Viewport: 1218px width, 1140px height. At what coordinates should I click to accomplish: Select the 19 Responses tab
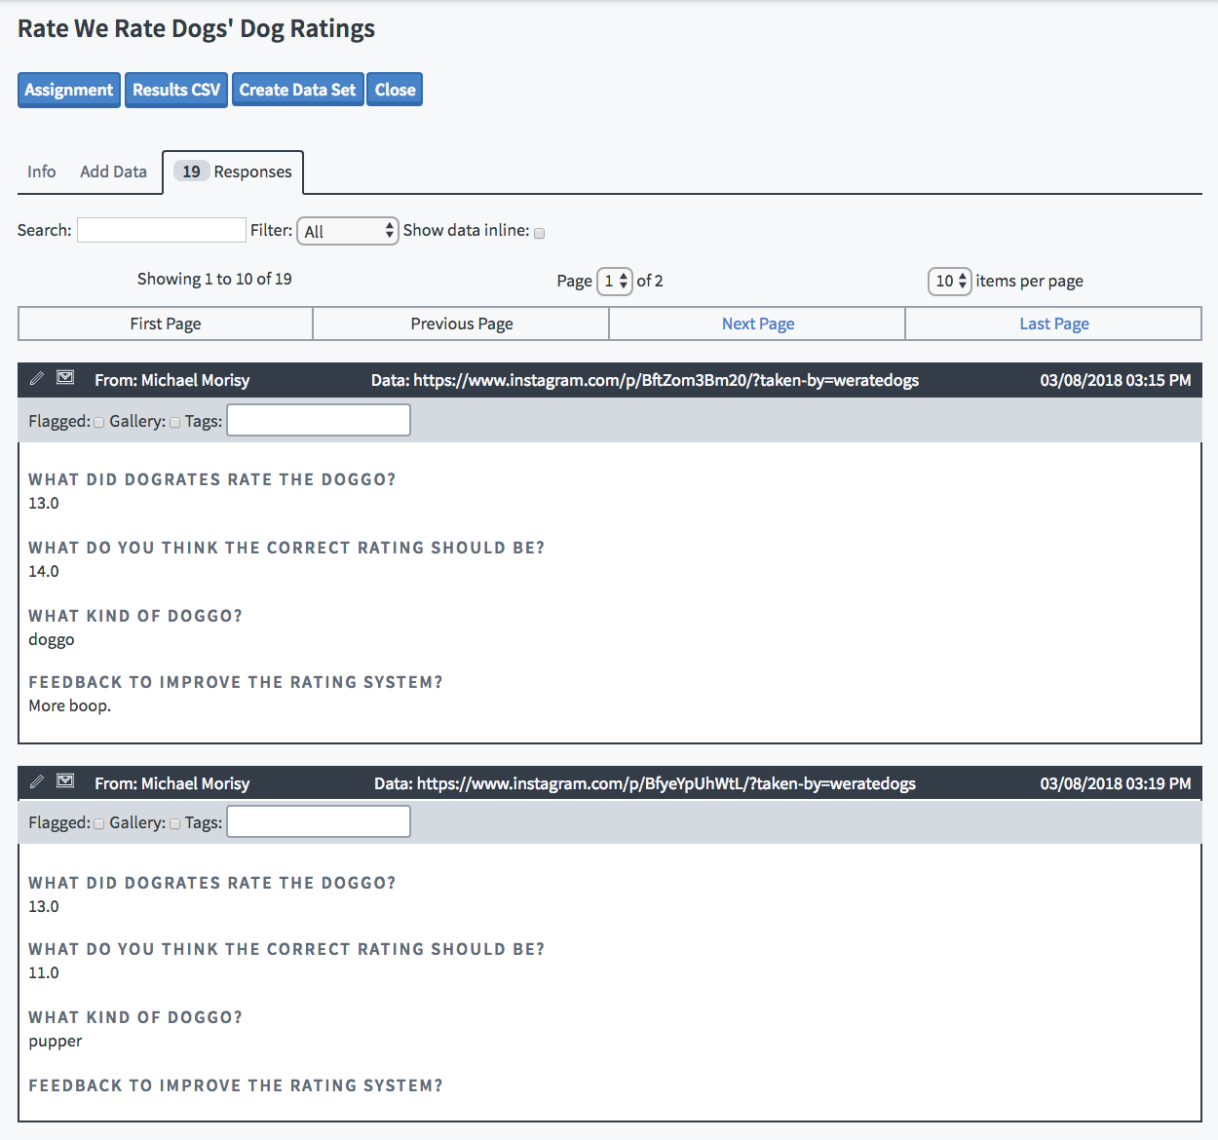click(x=233, y=172)
